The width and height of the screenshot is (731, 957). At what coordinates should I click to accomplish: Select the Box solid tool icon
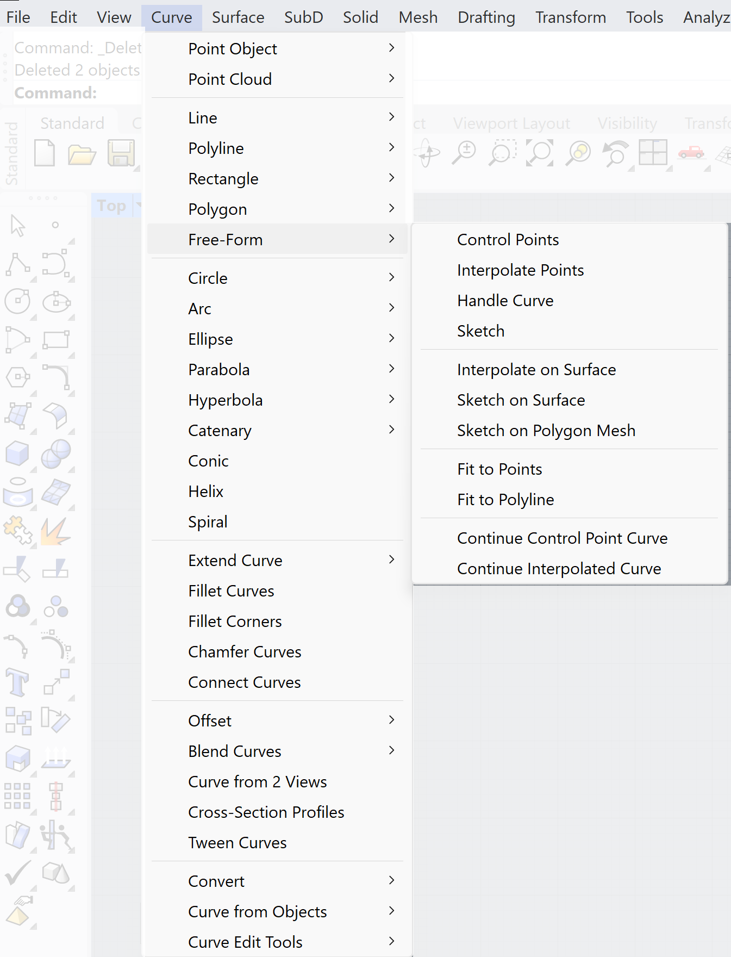[x=18, y=453]
